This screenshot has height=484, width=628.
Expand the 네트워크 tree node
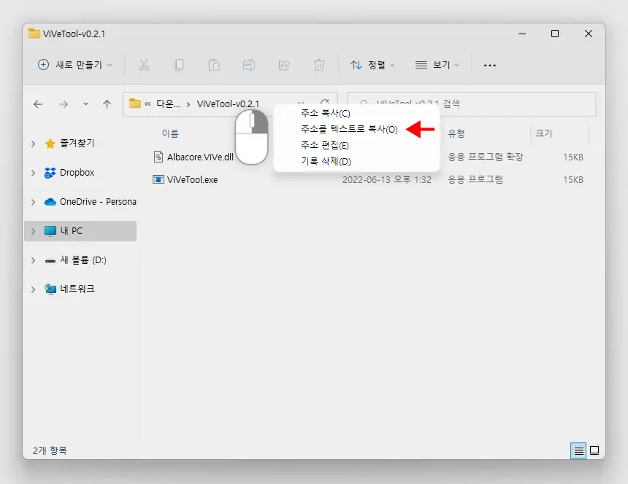[x=34, y=289]
